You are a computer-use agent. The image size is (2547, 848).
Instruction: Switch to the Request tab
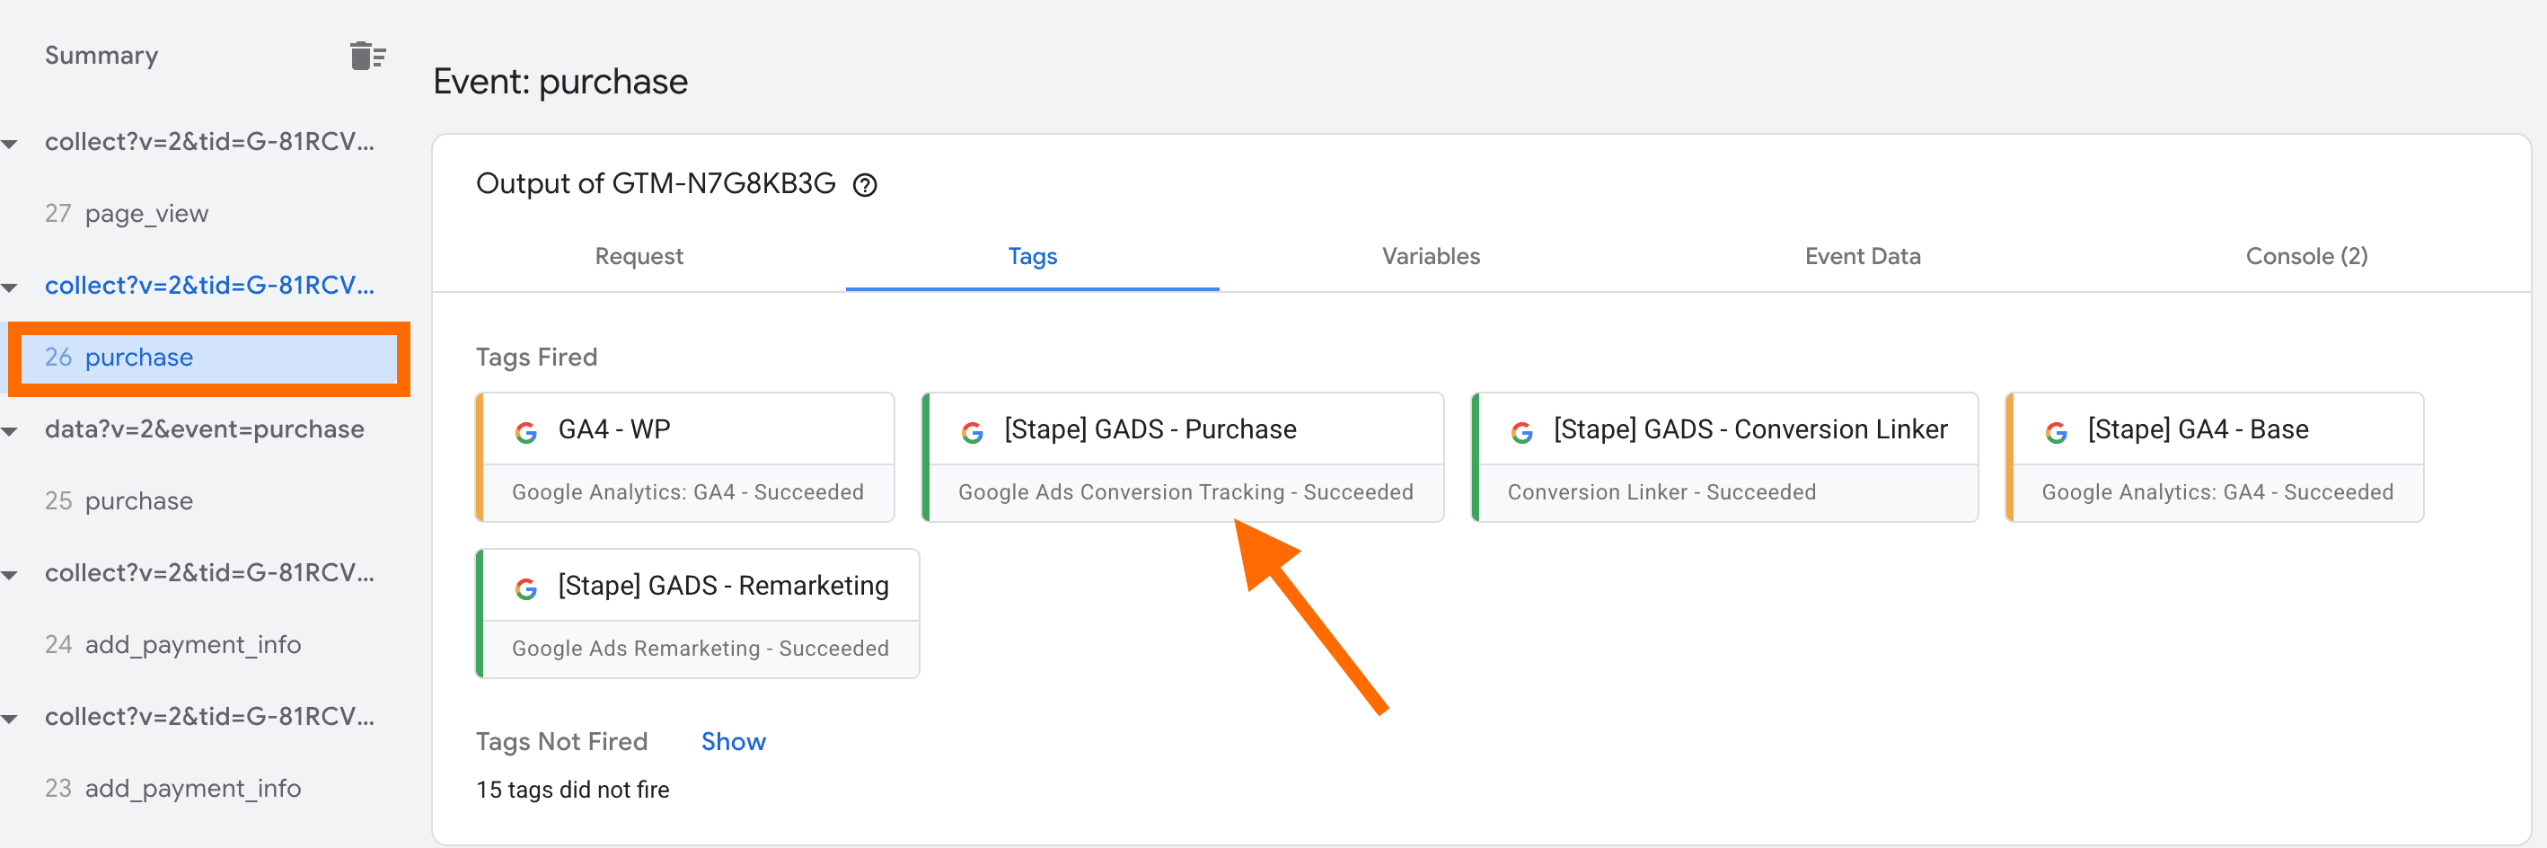click(639, 256)
